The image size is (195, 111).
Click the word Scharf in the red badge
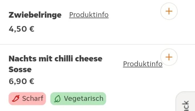[x=32, y=99]
